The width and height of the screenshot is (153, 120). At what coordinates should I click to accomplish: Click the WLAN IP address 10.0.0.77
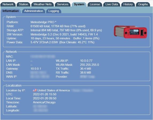pos(86,61)
